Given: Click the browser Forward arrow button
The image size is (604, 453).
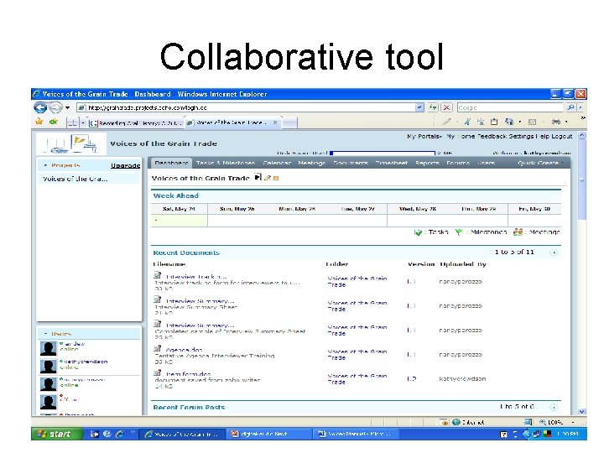Looking at the screenshot, I should coord(56,107).
